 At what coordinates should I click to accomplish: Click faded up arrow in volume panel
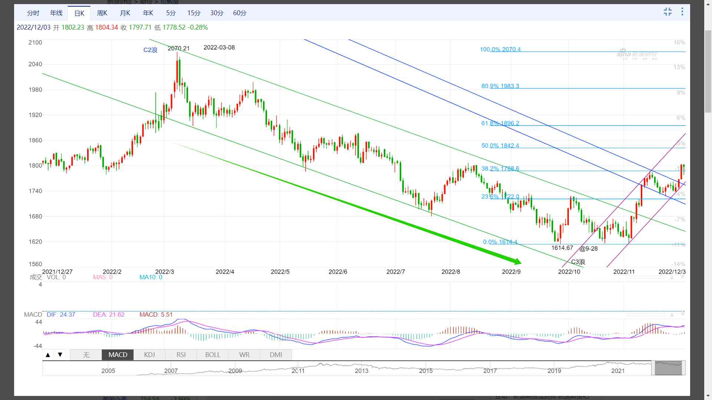click(x=672, y=277)
